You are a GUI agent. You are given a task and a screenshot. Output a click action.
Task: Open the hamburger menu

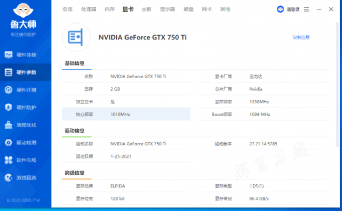(306, 9)
